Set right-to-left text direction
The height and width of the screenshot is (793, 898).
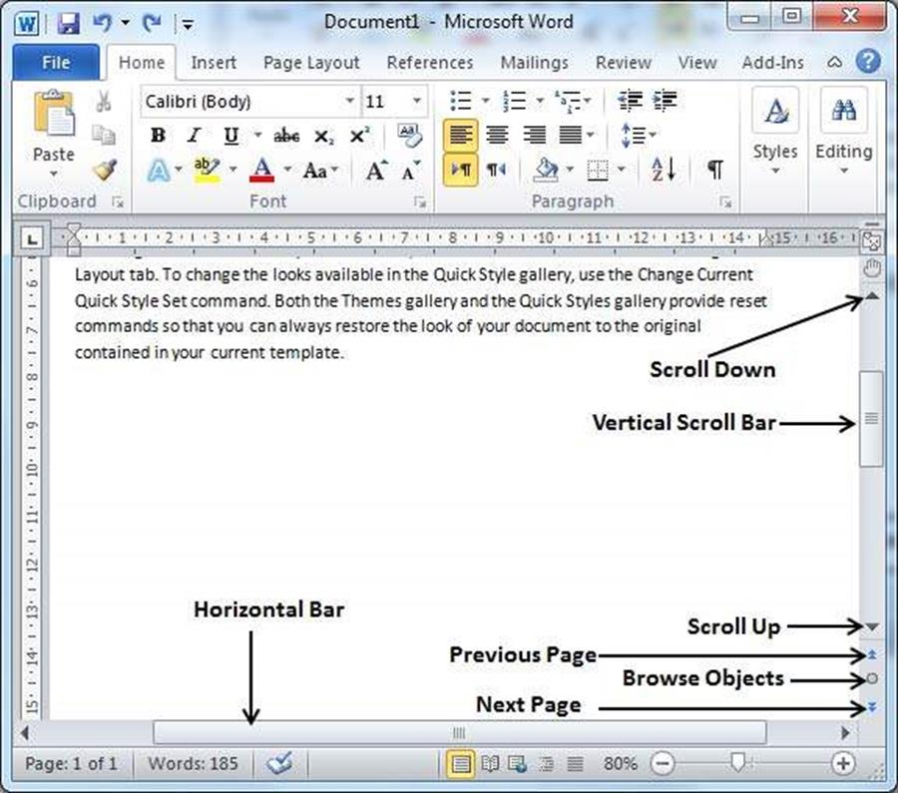[x=496, y=170]
